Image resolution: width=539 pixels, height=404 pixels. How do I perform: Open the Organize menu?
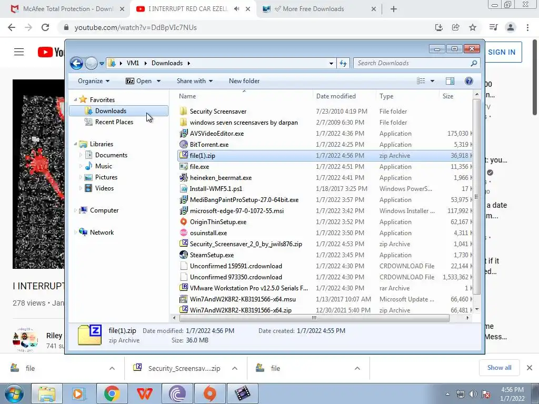[94, 81]
